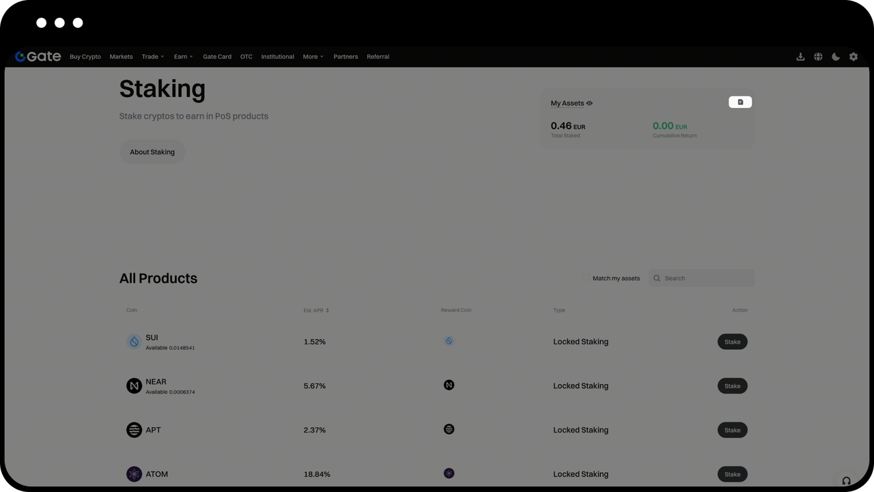Click SUI's Available 0.0148541 balance text
Screen dimensions: 874x492
pyautogui.click(x=170, y=348)
